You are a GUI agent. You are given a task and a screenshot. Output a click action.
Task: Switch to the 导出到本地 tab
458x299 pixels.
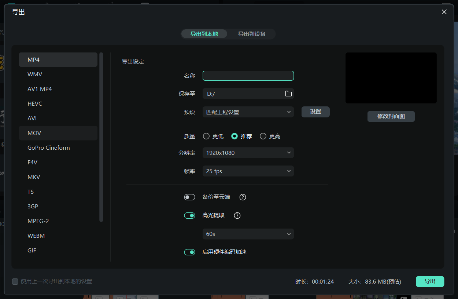(204, 34)
